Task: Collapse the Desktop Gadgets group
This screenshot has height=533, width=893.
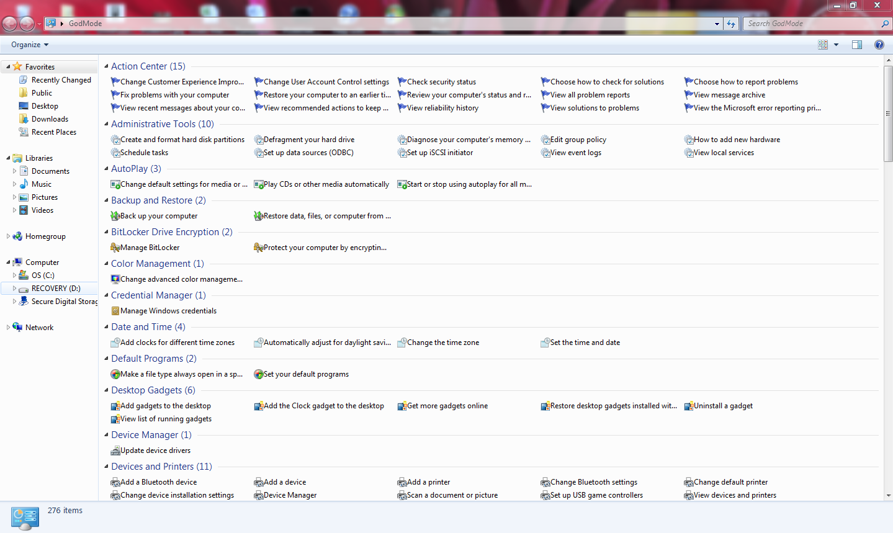Action: click(106, 390)
